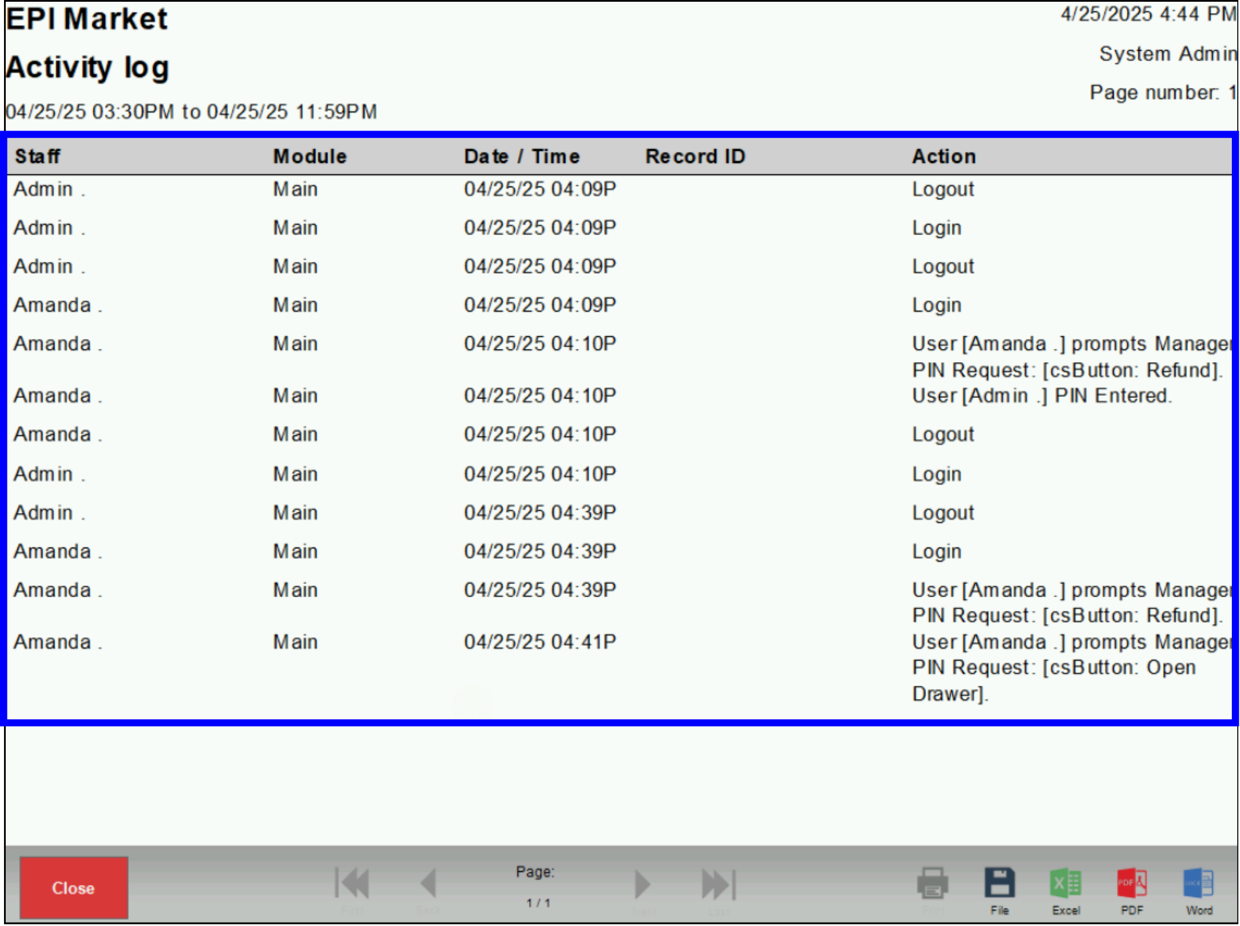Click Amanda staff name in the 04:41P row
Image resolution: width=1240 pixels, height=926 pixels.
coord(58,642)
